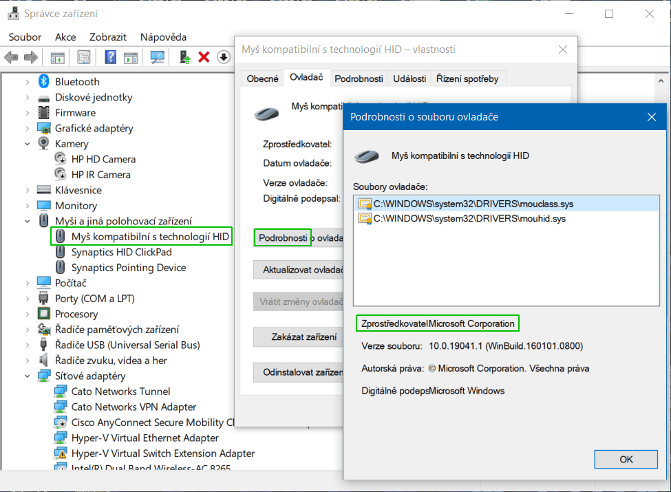The width and height of the screenshot is (671, 492).
Task: Open the Zobrazit menu
Action: click(x=108, y=37)
